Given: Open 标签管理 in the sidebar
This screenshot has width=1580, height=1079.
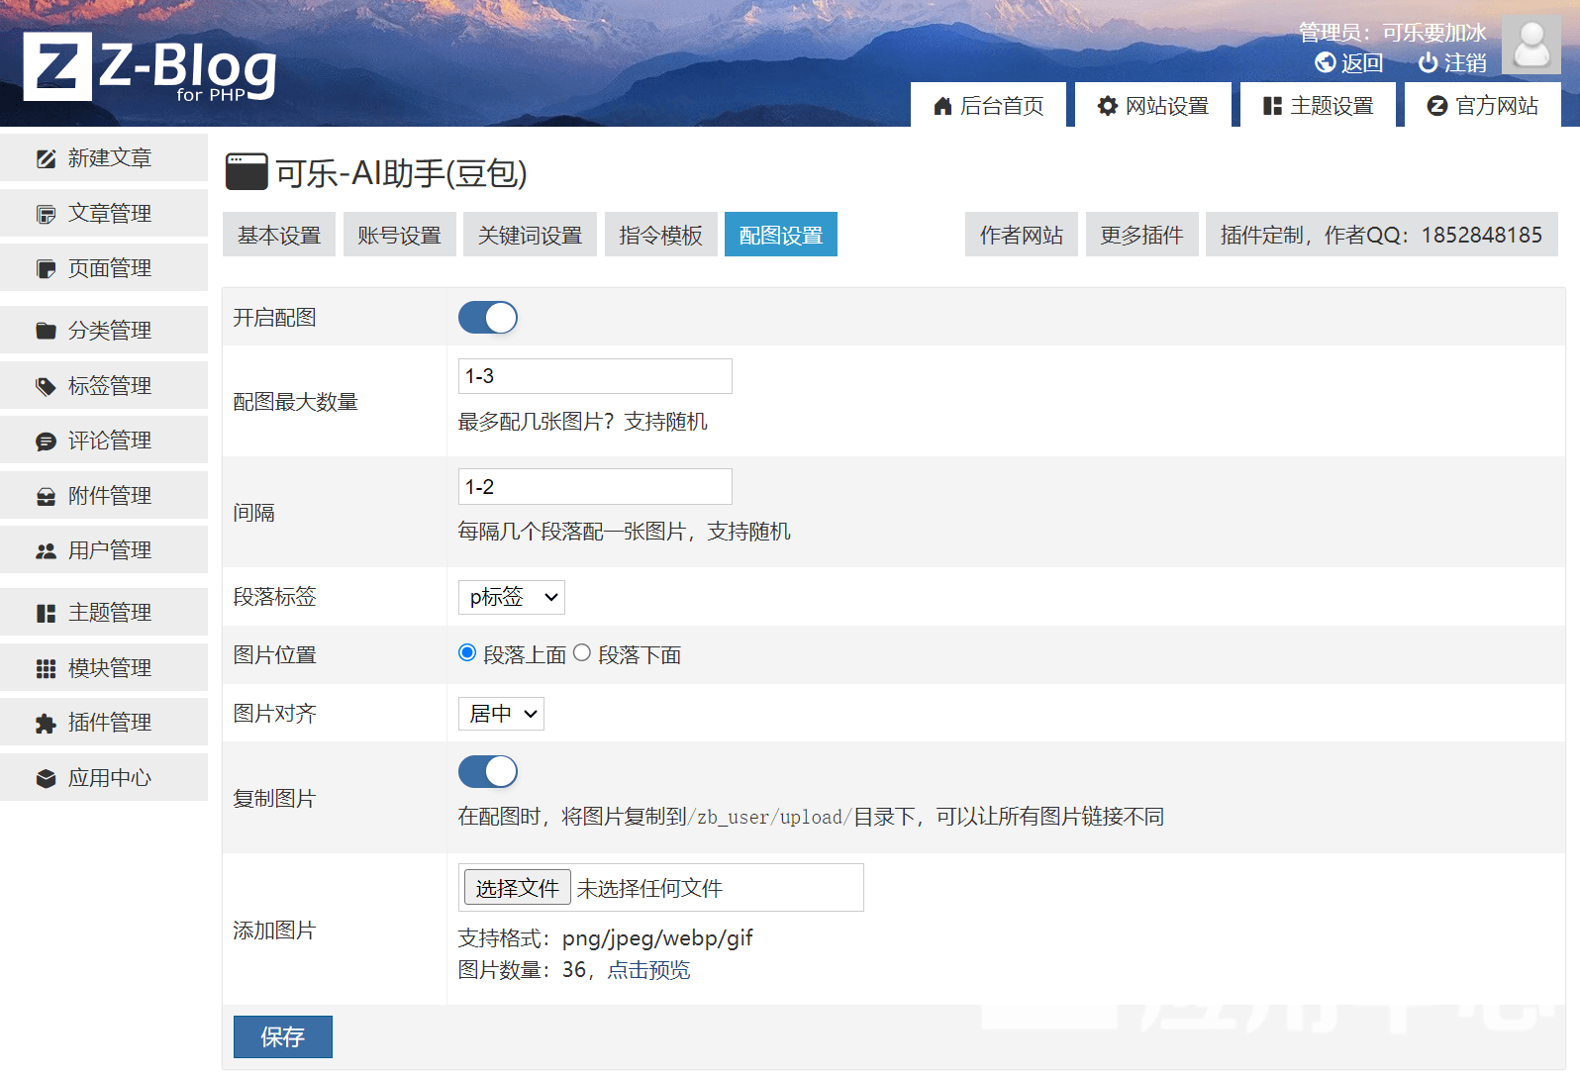Looking at the screenshot, I should tap(104, 386).
